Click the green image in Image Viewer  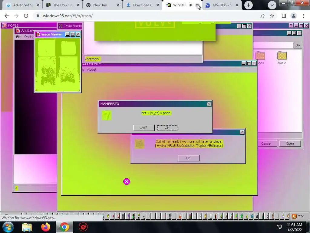click(x=58, y=65)
